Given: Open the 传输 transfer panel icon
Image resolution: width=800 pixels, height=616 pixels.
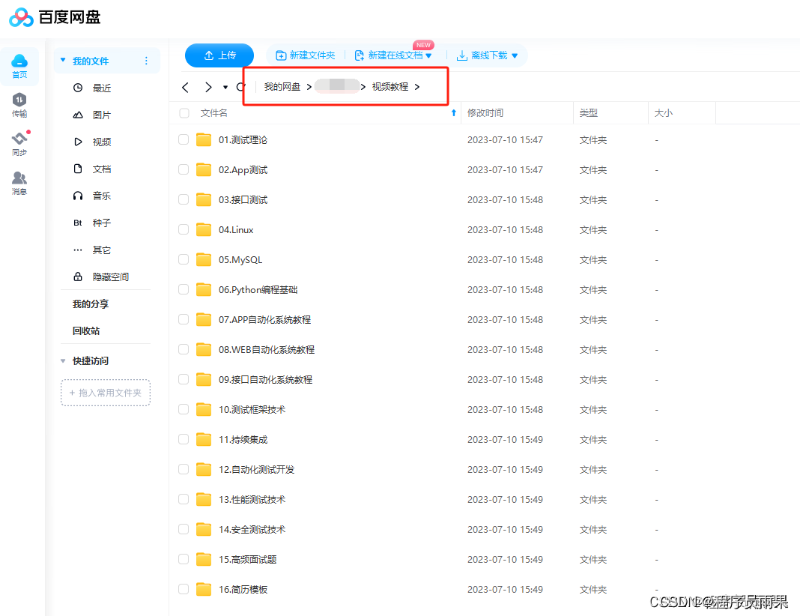Looking at the screenshot, I should (x=19, y=105).
